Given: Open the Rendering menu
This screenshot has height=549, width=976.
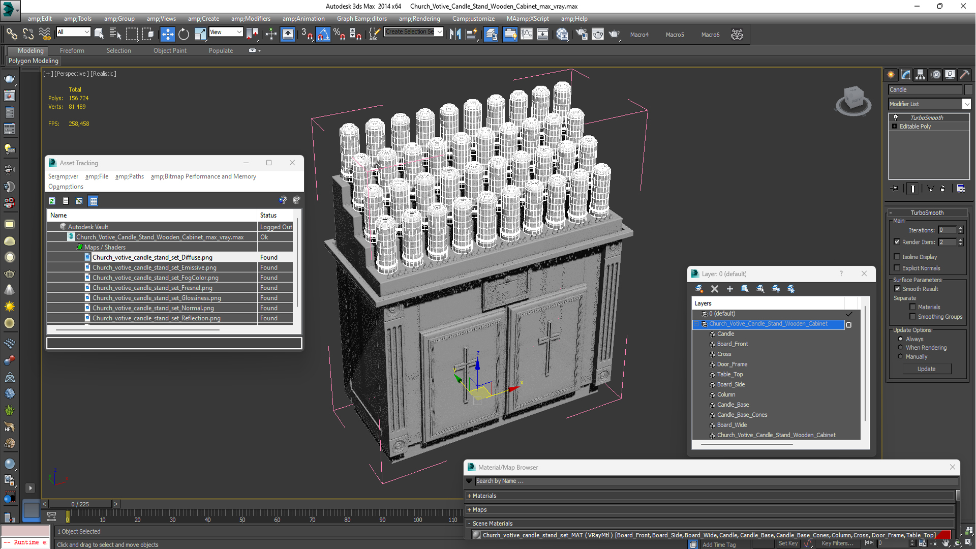Looking at the screenshot, I should click(419, 19).
